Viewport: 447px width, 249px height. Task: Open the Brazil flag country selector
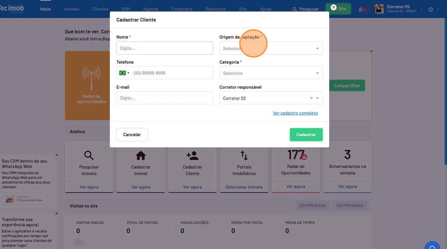point(124,73)
